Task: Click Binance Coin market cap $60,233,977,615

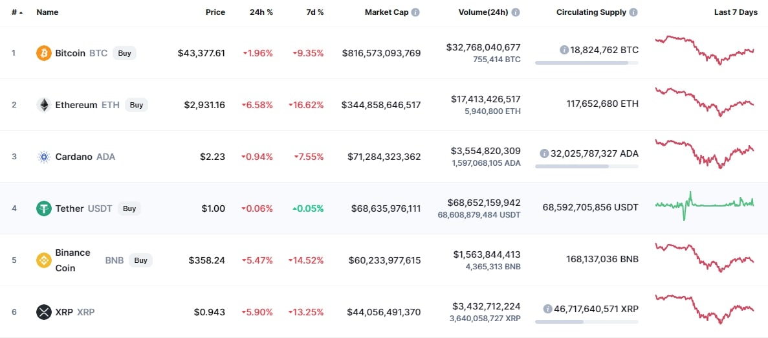Action: coord(384,260)
